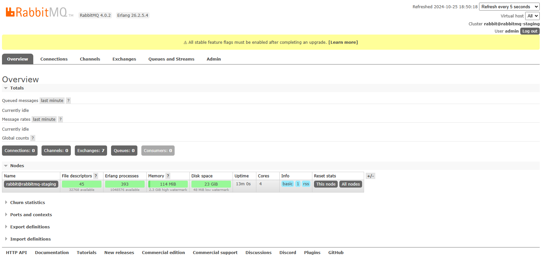Open the Queues and Streams tab
Image resolution: width=542 pixels, height=258 pixels.
pos(171,59)
